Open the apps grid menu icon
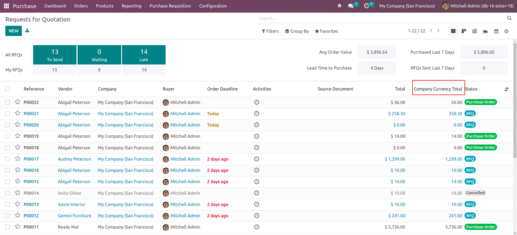This screenshot has height=235, width=517. coord(6,6)
